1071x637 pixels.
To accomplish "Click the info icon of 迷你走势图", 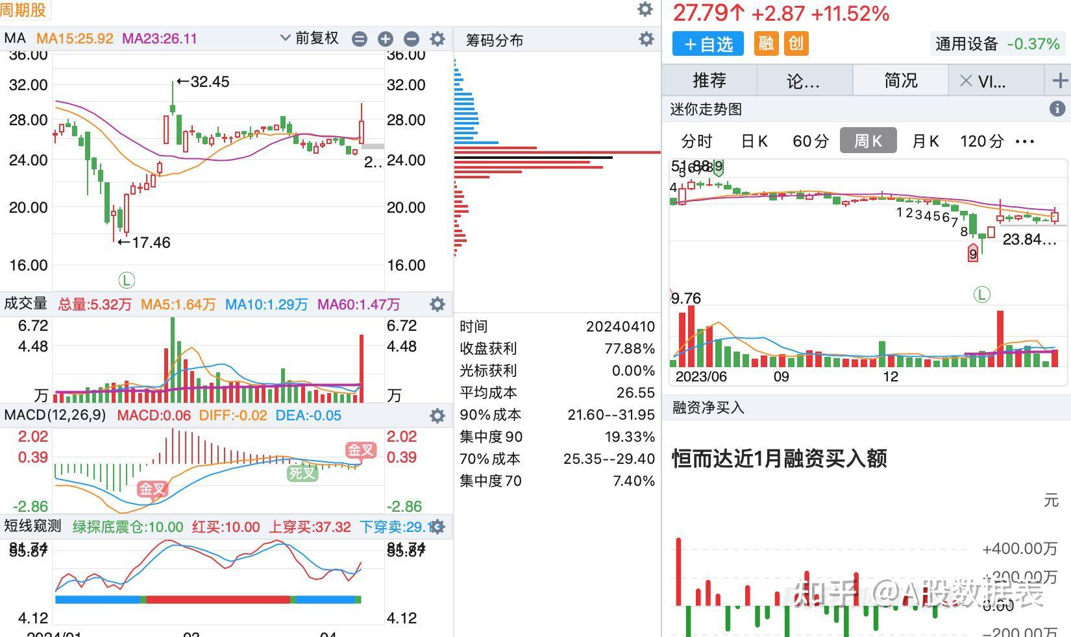I will pos(1057,109).
